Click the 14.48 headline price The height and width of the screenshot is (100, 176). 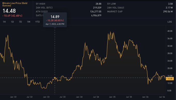(x=9, y=11)
